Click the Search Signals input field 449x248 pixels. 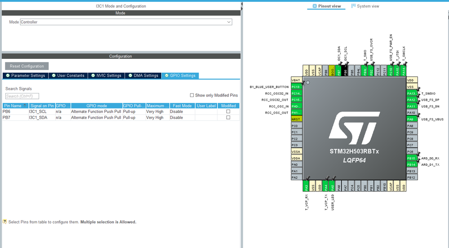click(22, 96)
